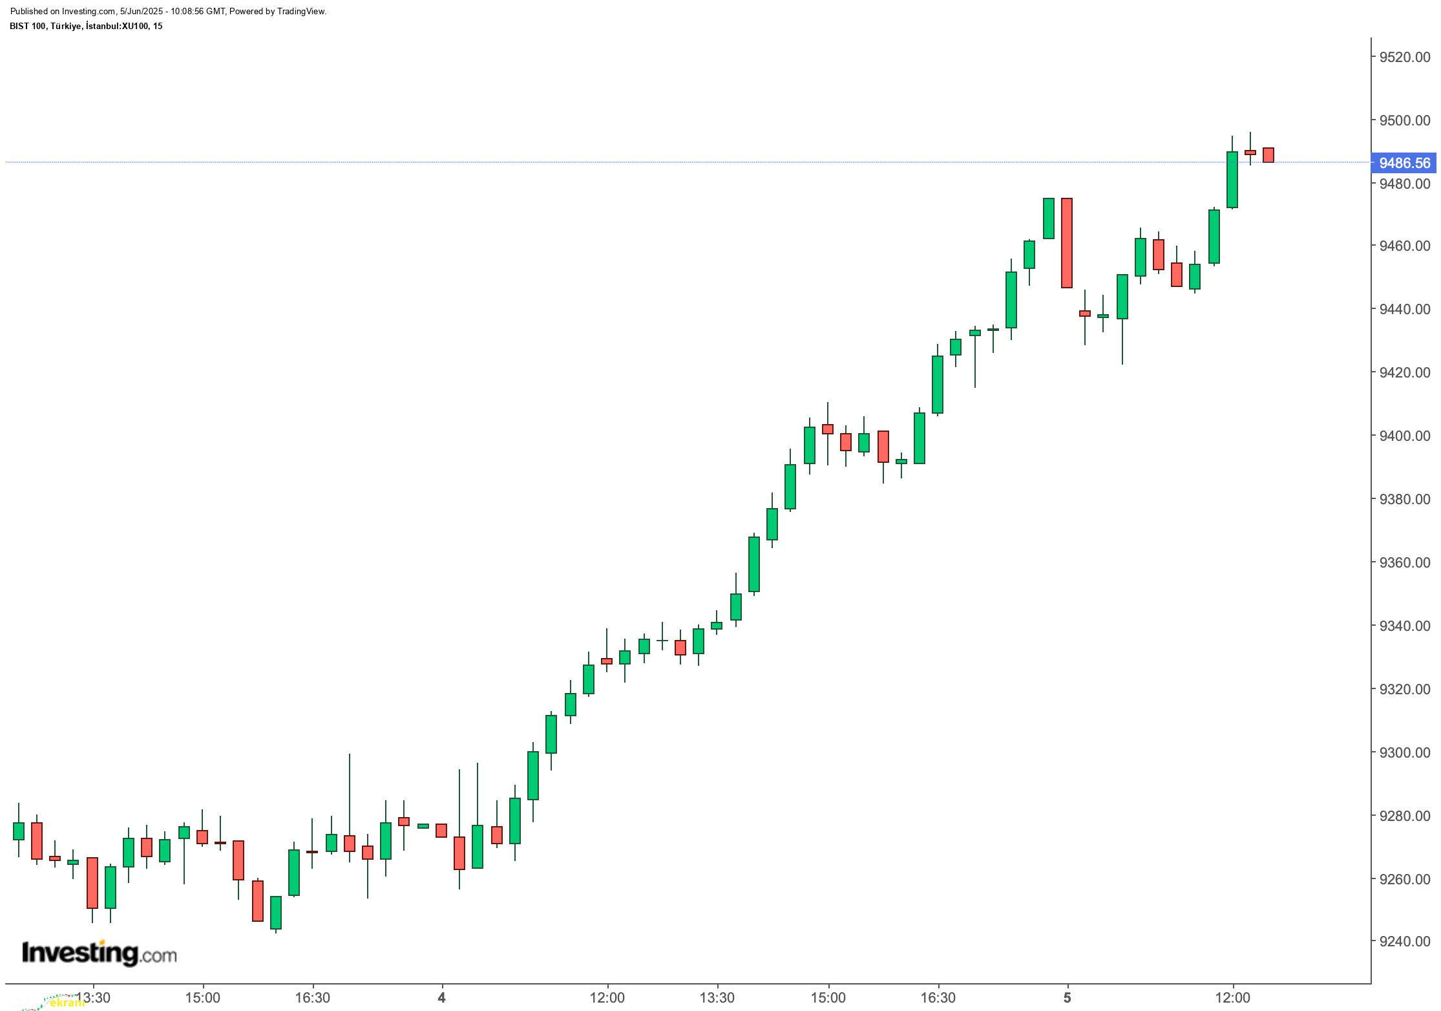Select the 9280.00 price axis label

1404,816
